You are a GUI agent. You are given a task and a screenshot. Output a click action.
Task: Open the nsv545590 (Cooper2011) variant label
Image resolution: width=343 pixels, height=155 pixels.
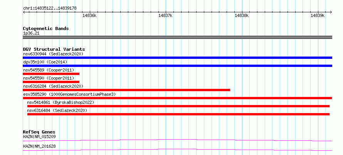pos(49,78)
